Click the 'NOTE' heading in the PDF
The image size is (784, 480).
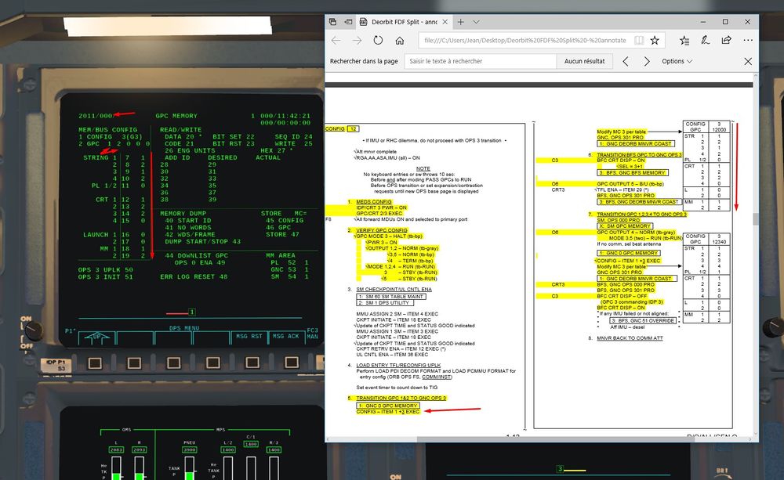coord(423,169)
